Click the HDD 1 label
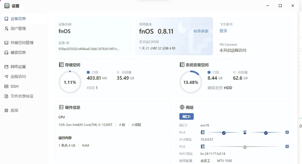This screenshot has height=164, width=302. click(x=92, y=88)
